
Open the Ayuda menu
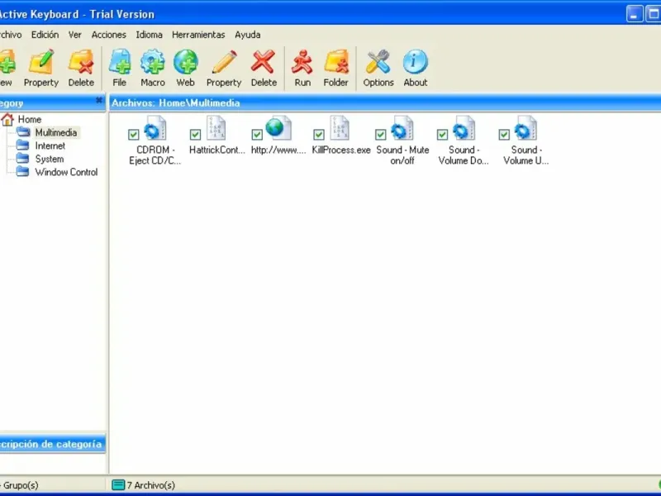tap(247, 35)
